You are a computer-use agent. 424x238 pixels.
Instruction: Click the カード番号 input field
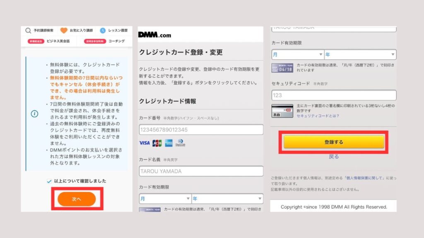coord(201,129)
